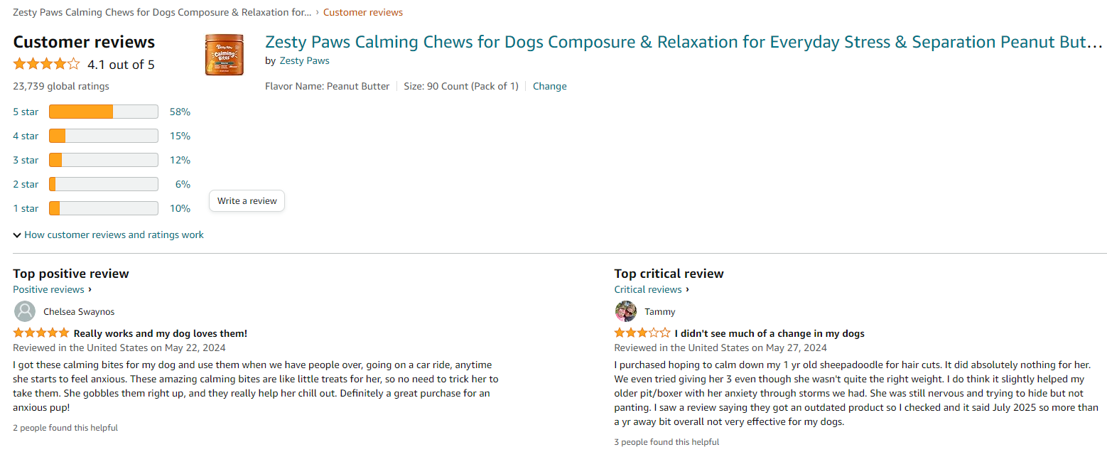The image size is (1107, 452).
Task: Open the Zesty Paws Calming Chews product title
Action: point(683,42)
